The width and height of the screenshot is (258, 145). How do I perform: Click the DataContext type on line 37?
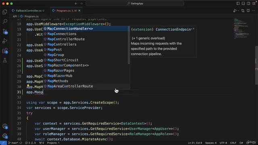tap(133, 124)
